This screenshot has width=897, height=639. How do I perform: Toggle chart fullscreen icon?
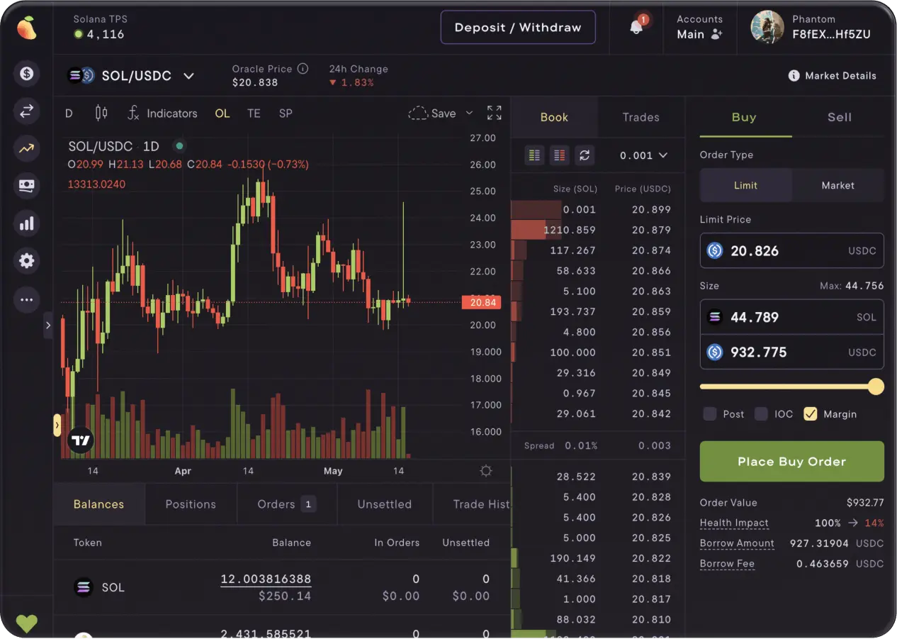(495, 113)
